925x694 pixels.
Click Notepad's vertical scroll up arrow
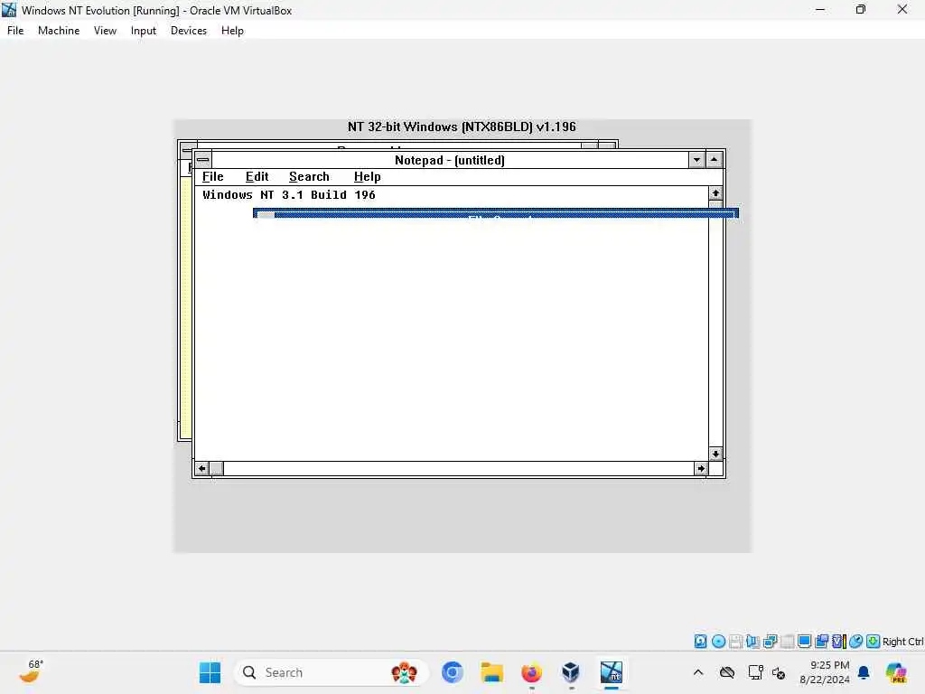coord(715,193)
